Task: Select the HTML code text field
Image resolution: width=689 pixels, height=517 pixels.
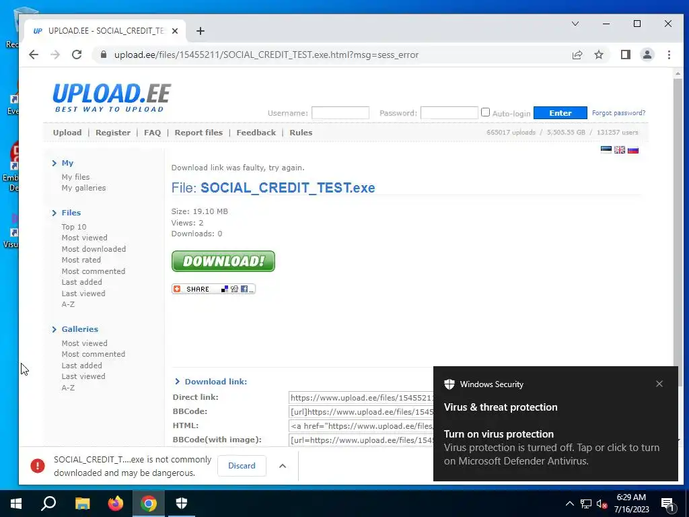Action: click(361, 426)
